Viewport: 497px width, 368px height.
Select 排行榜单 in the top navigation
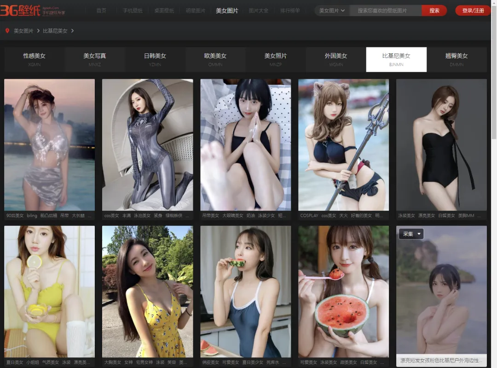290,11
